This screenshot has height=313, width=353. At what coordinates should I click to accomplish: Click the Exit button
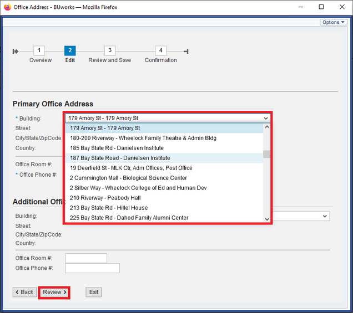[x=94, y=292]
